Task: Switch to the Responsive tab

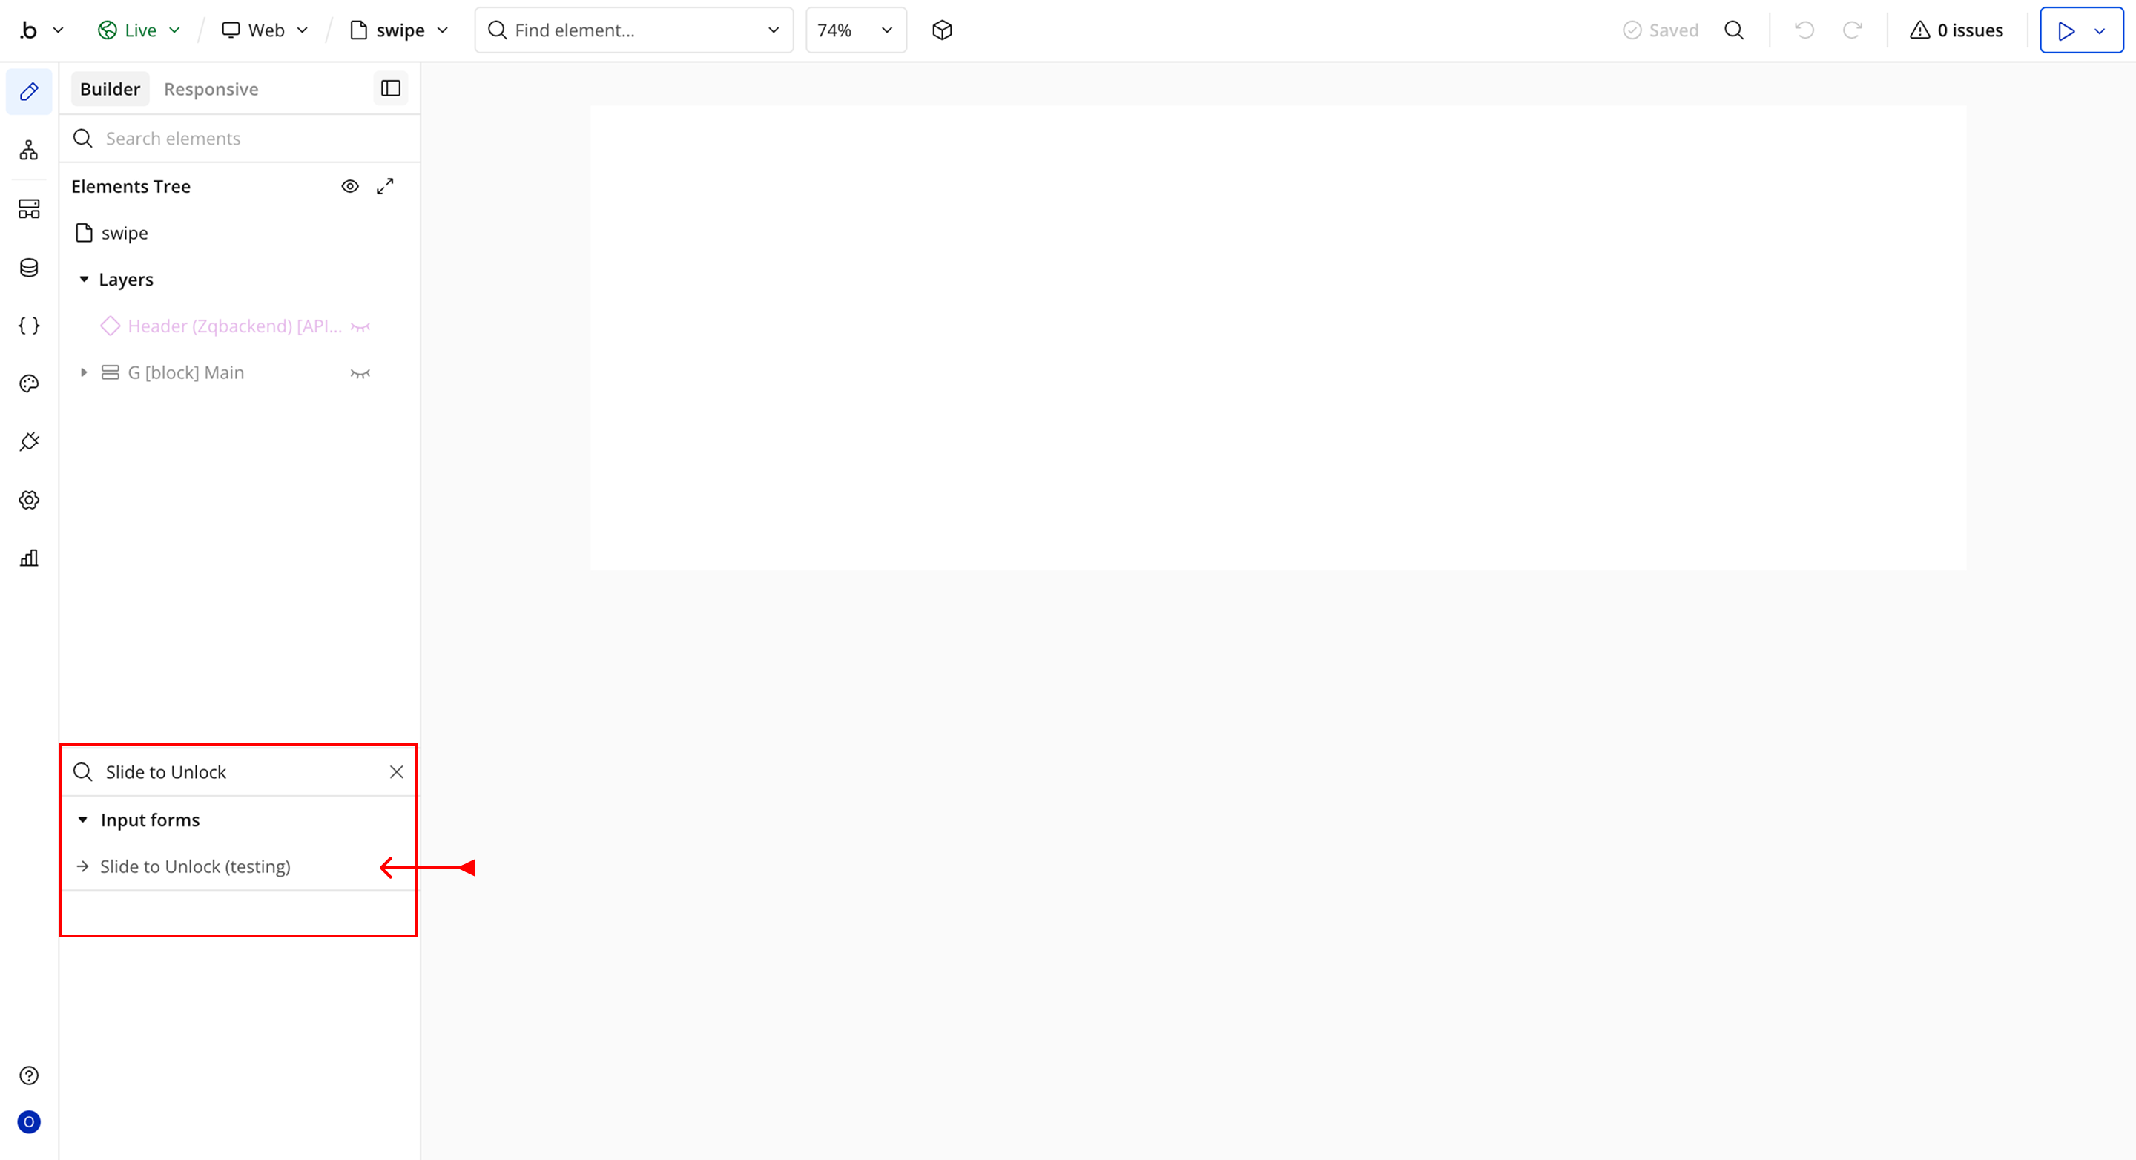Action: pos(211,89)
